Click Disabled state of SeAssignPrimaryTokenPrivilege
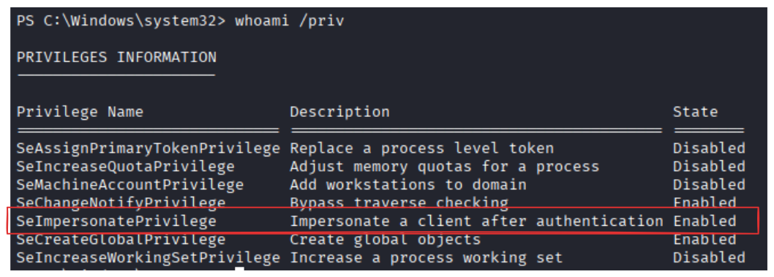774x277 pixels. (709, 148)
